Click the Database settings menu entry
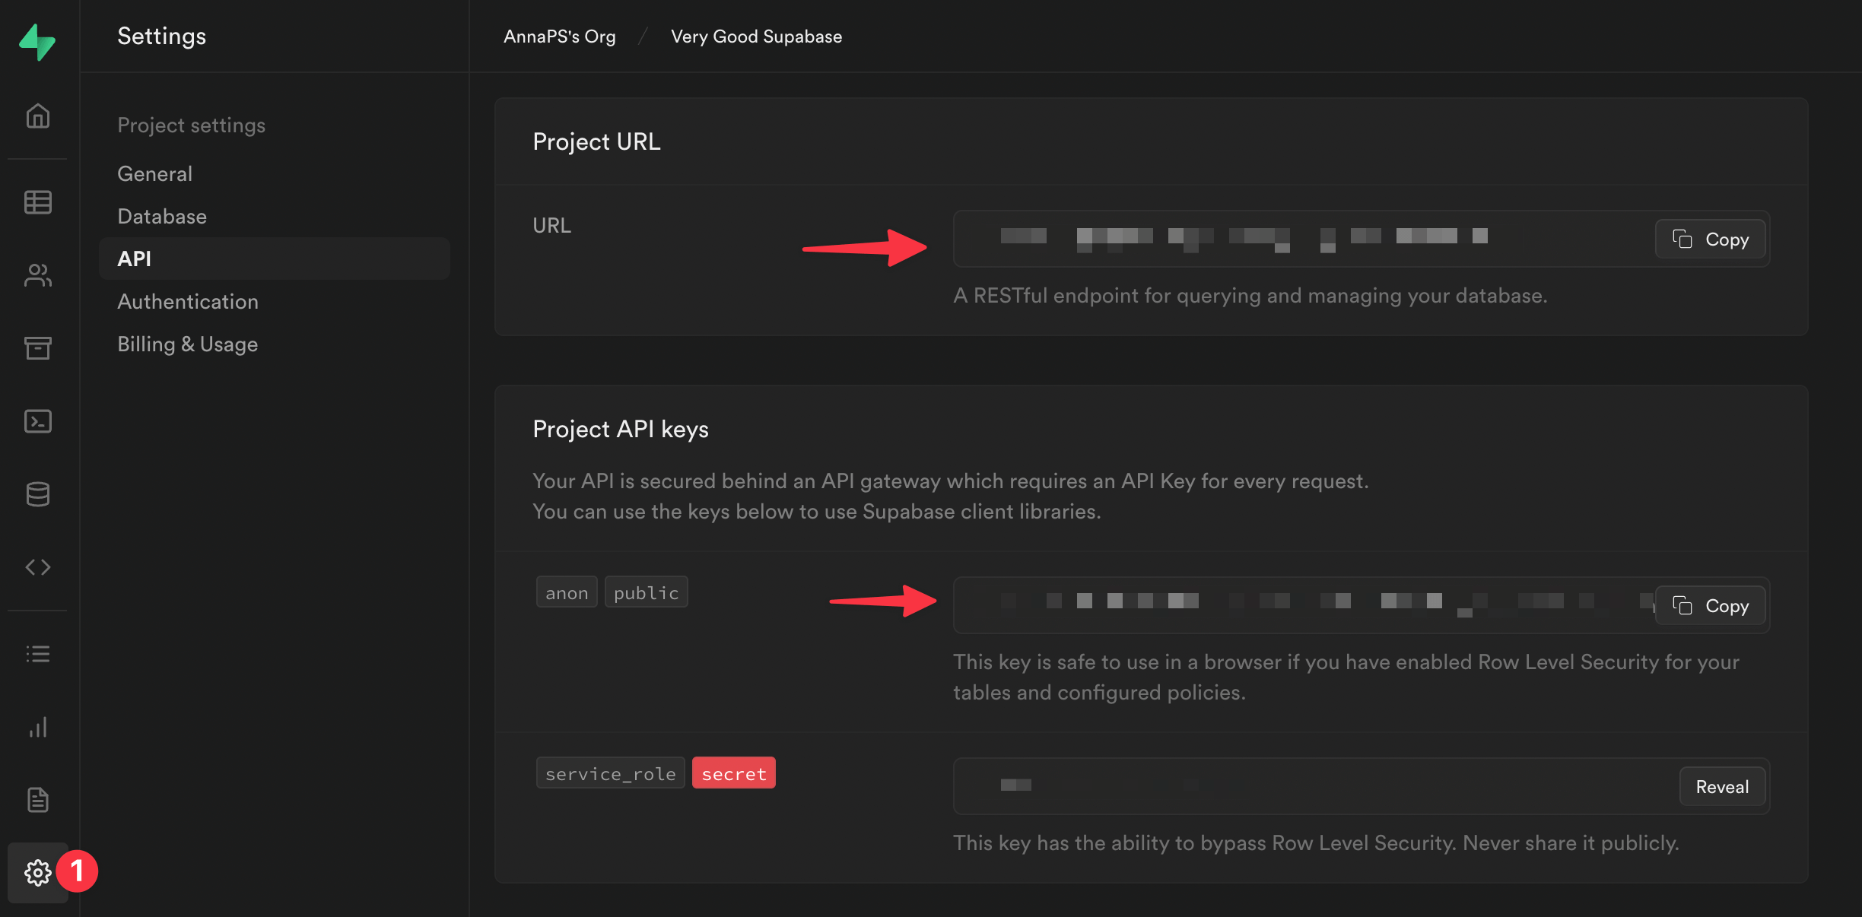The height and width of the screenshot is (917, 1862). (x=161, y=216)
